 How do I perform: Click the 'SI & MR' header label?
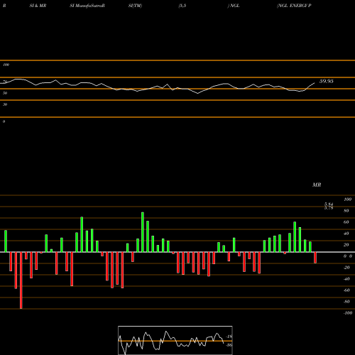point(38,6)
